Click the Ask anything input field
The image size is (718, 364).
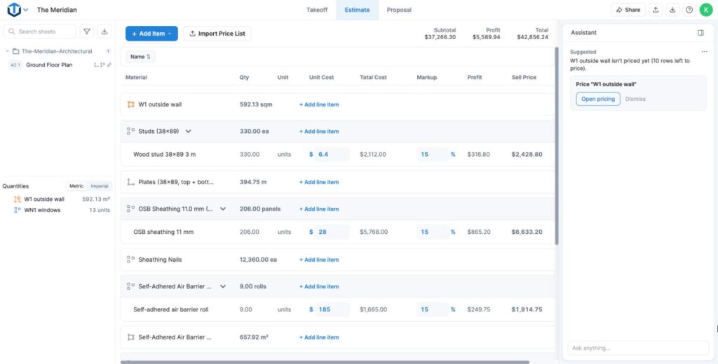pyautogui.click(x=638, y=348)
